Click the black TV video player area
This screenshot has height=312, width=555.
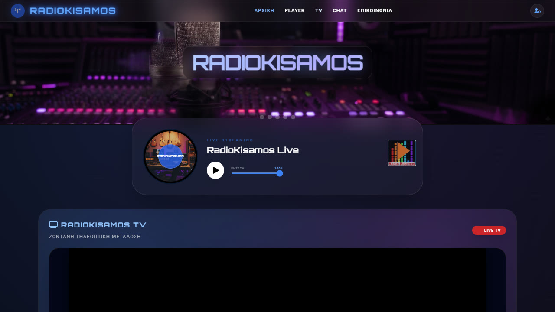point(277,280)
